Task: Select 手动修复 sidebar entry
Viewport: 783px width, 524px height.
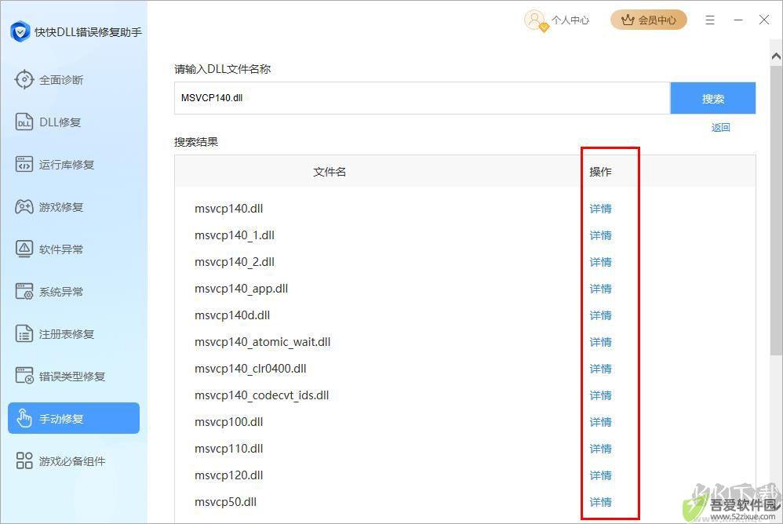Action: click(74, 418)
